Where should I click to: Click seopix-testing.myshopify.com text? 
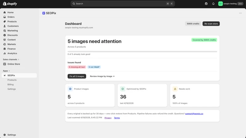[x=79, y=28]
